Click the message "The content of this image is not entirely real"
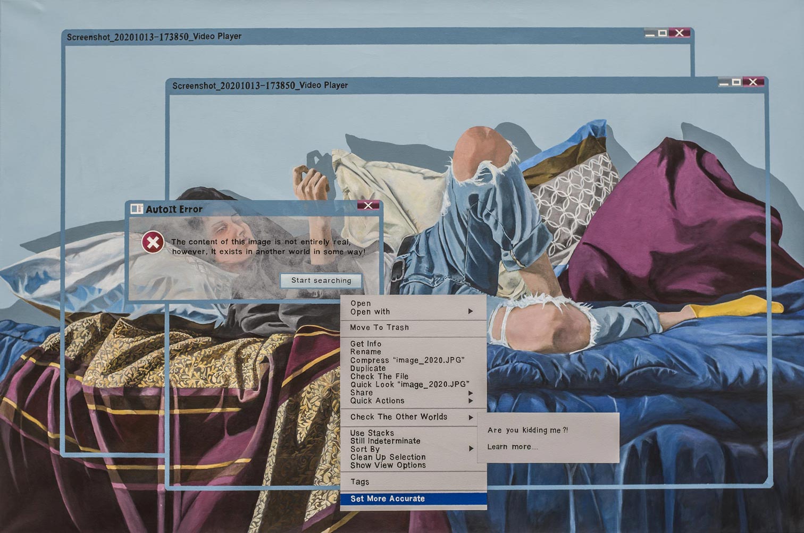 (261, 242)
